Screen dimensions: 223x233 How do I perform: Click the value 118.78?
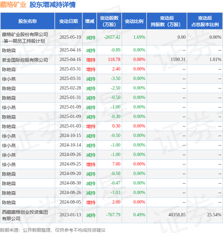(114, 59)
